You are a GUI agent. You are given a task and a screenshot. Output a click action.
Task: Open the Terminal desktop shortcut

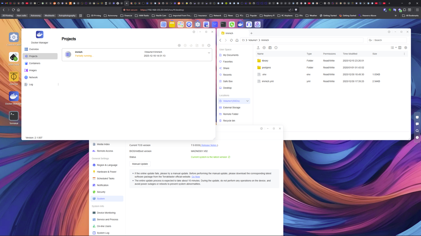click(x=14, y=118)
